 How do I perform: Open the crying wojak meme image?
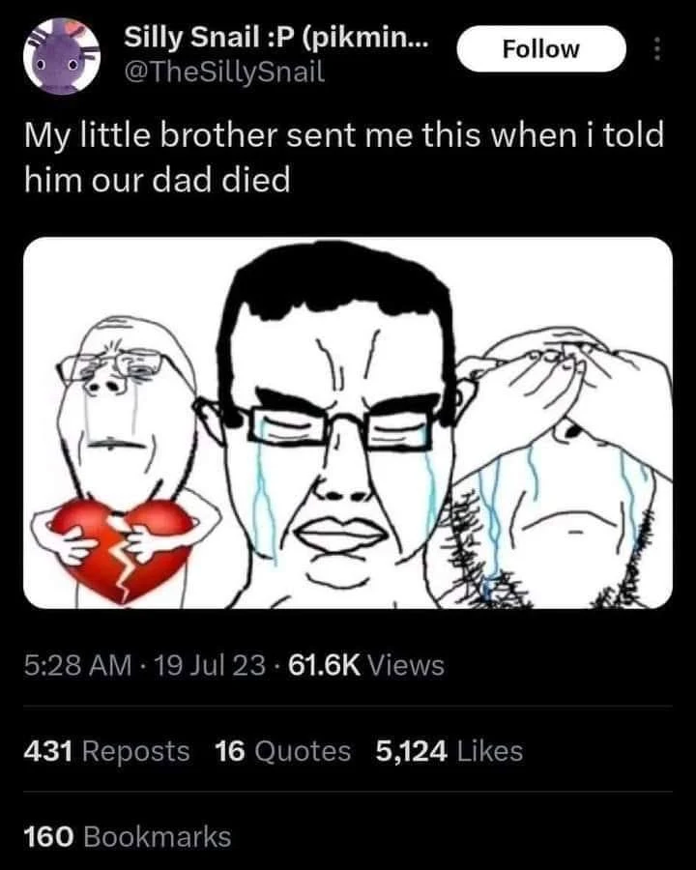348,422
